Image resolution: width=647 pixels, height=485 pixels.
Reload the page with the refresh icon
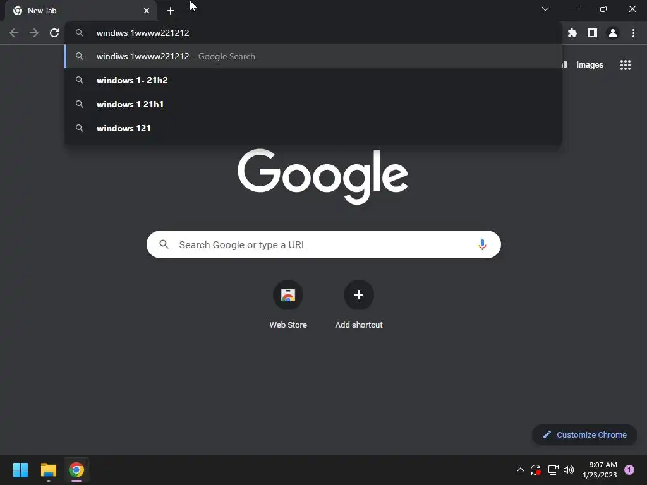(x=54, y=33)
